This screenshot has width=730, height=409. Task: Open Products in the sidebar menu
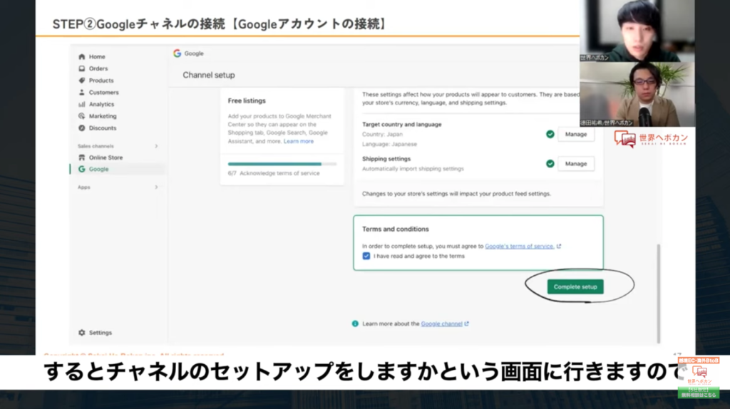(x=101, y=81)
